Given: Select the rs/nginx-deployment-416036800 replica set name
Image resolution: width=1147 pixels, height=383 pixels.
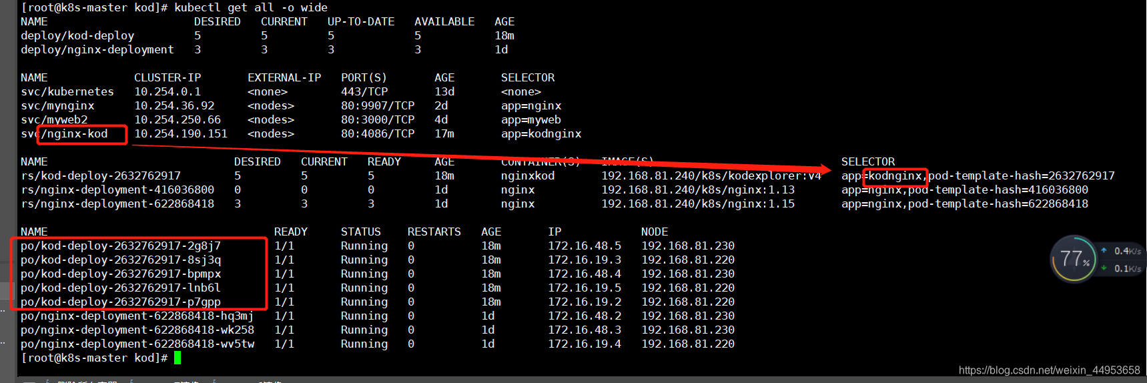Looking at the screenshot, I should [x=117, y=189].
